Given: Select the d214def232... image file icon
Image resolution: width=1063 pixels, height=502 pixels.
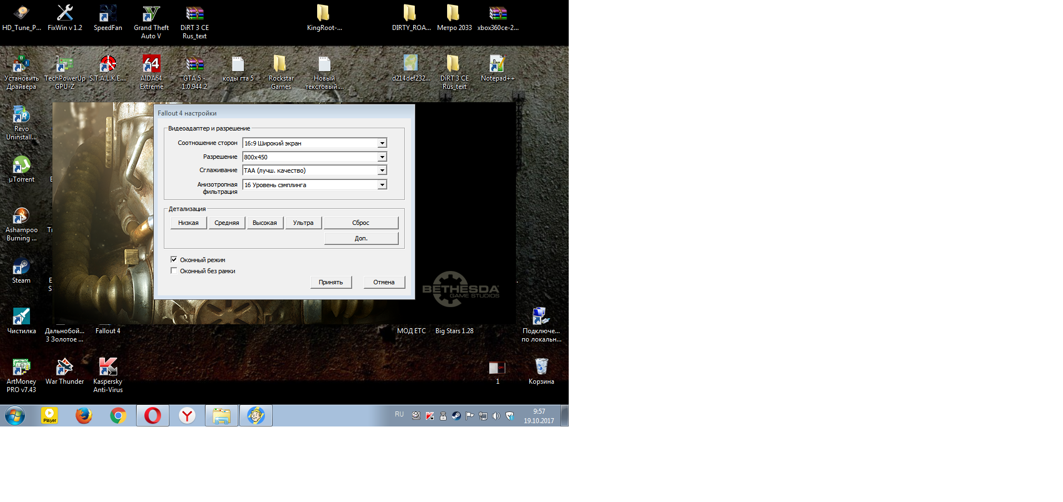Looking at the screenshot, I should 411,68.
